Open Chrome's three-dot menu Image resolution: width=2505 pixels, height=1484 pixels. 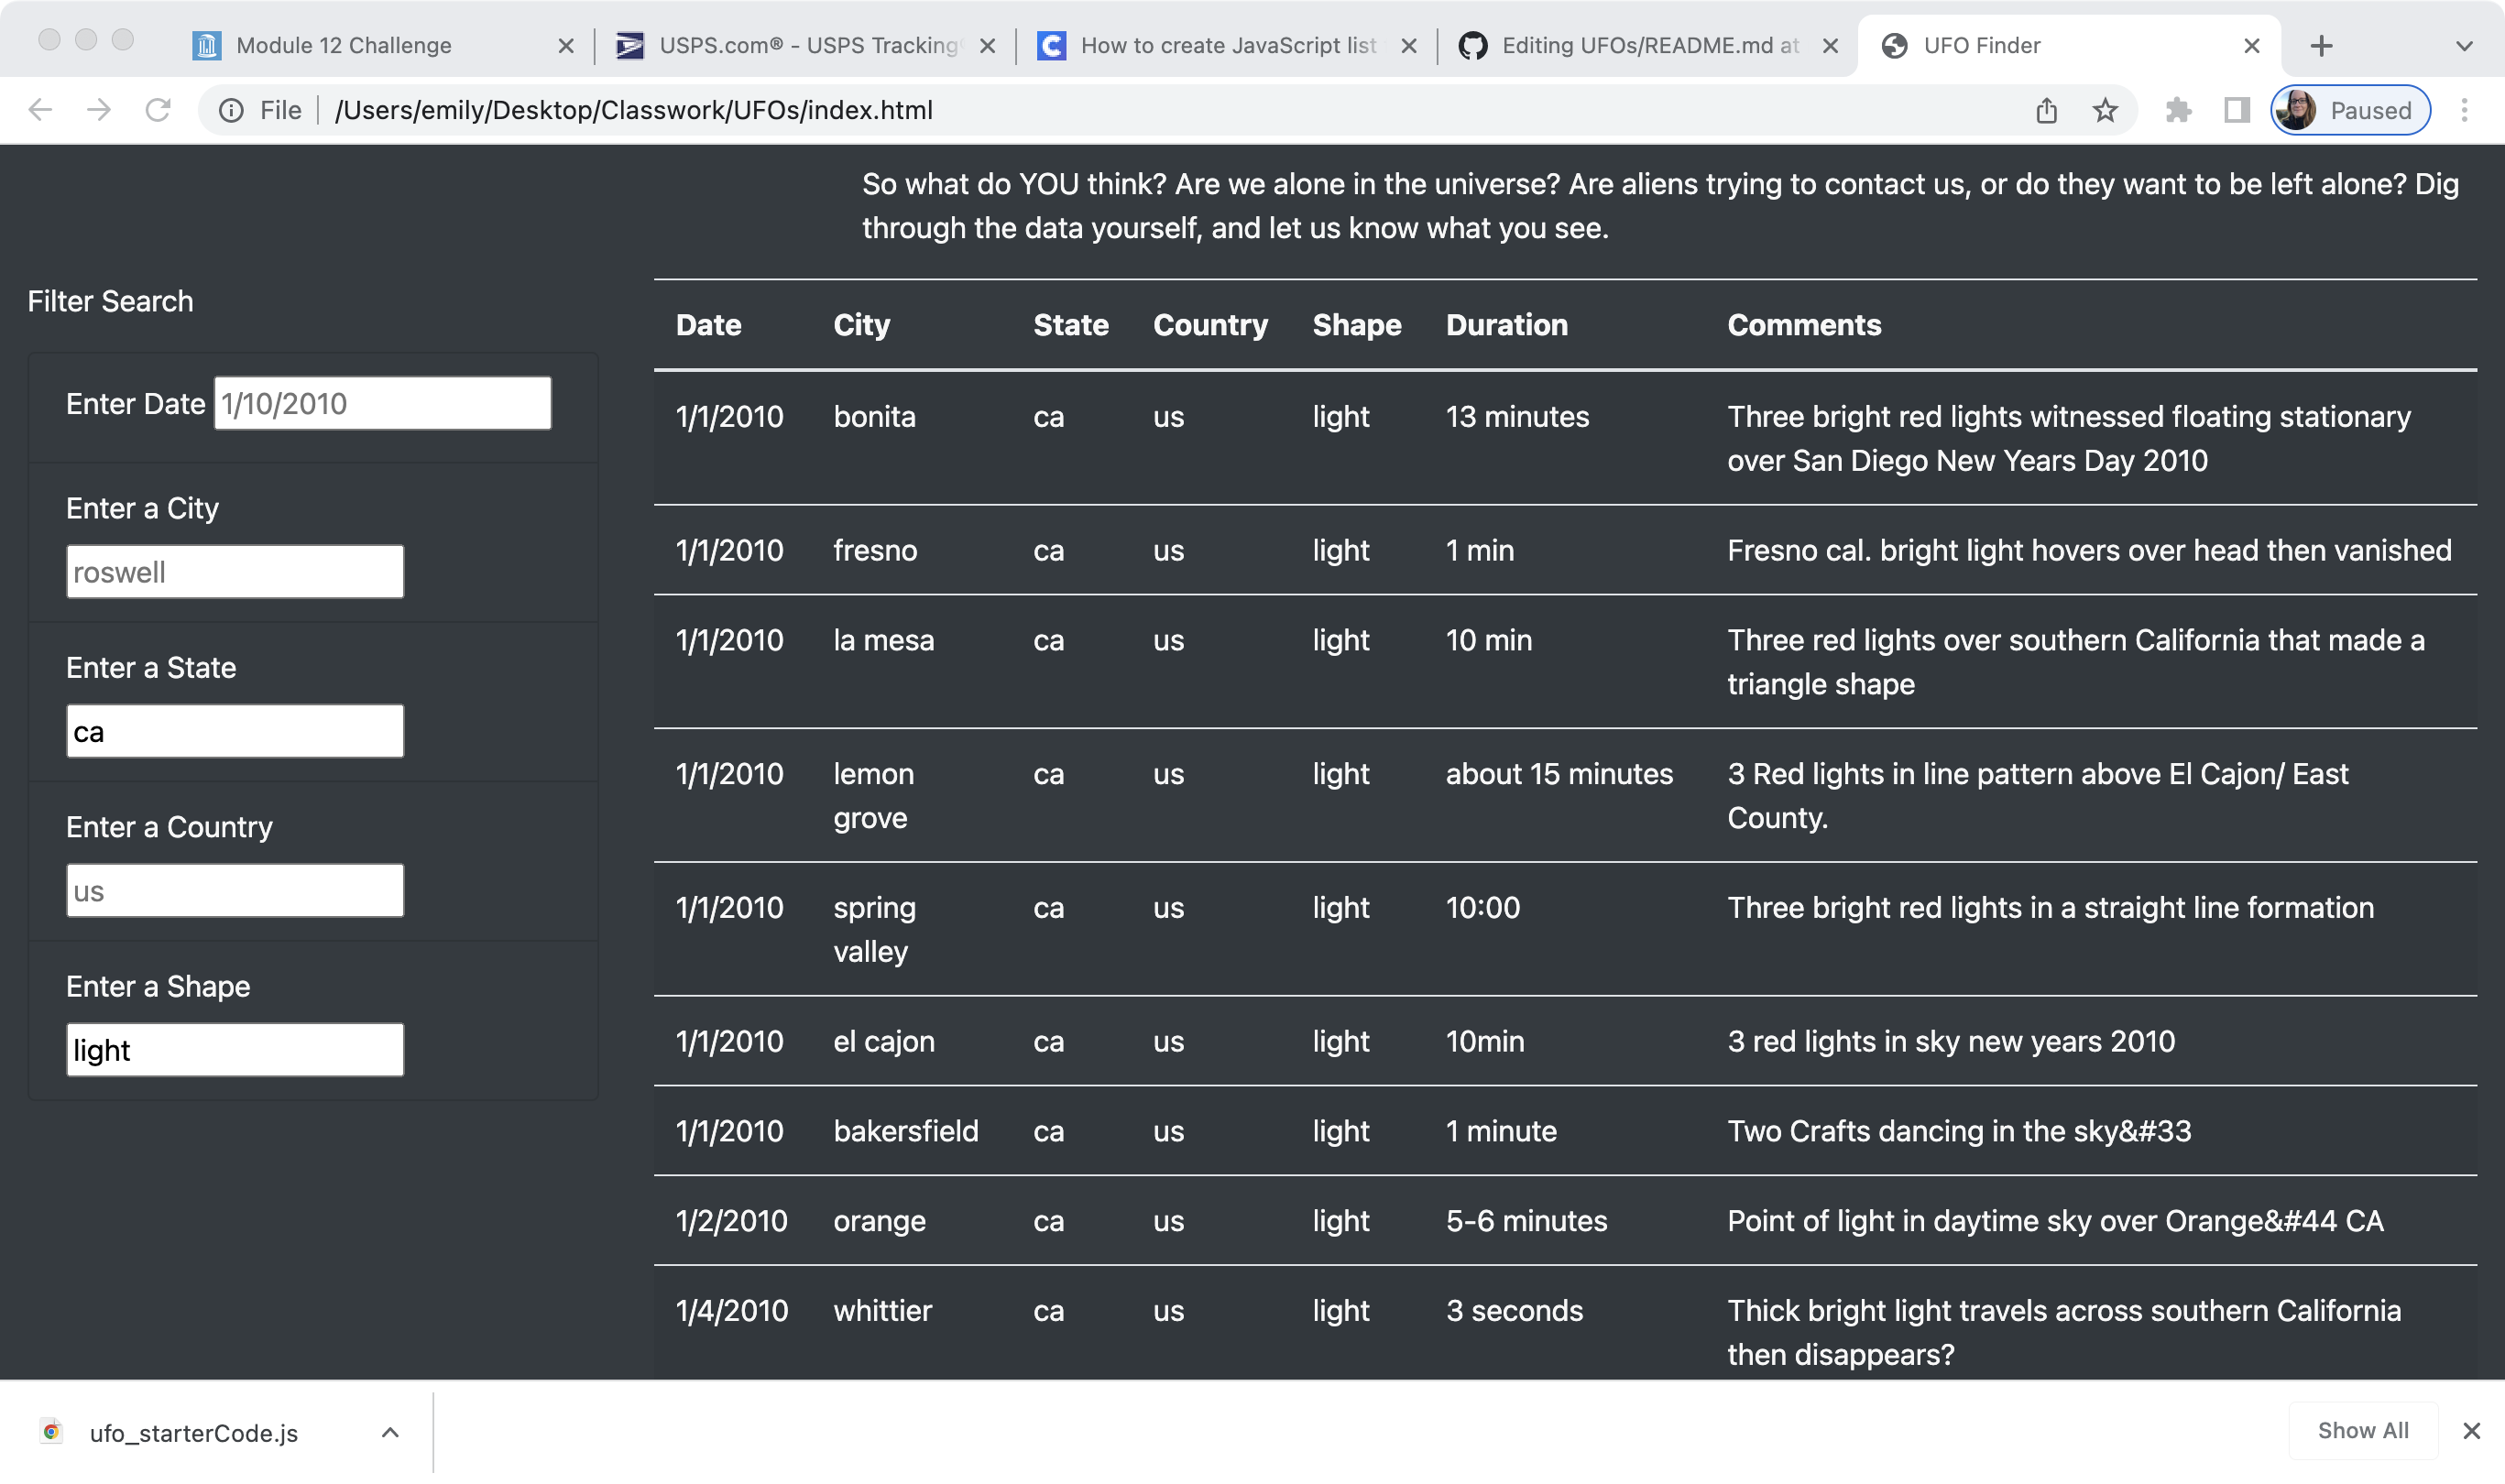(x=2464, y=110)
